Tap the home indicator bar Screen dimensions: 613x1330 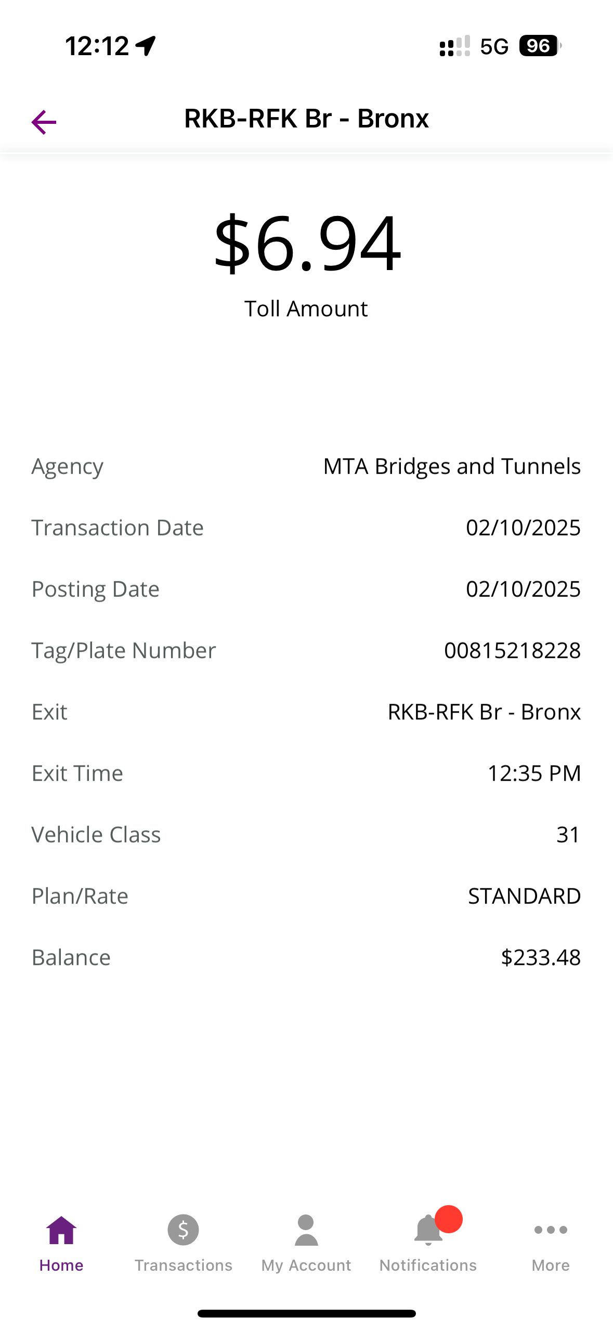tap(306, 1313)
